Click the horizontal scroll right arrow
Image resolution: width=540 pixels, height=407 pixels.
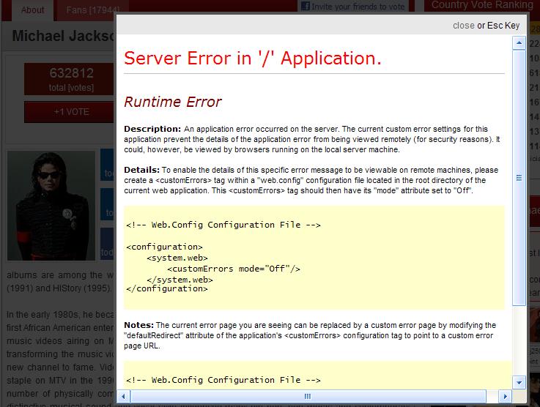[506, 396]
